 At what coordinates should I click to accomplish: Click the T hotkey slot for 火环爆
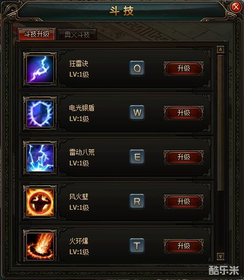[x=137, y=246]
